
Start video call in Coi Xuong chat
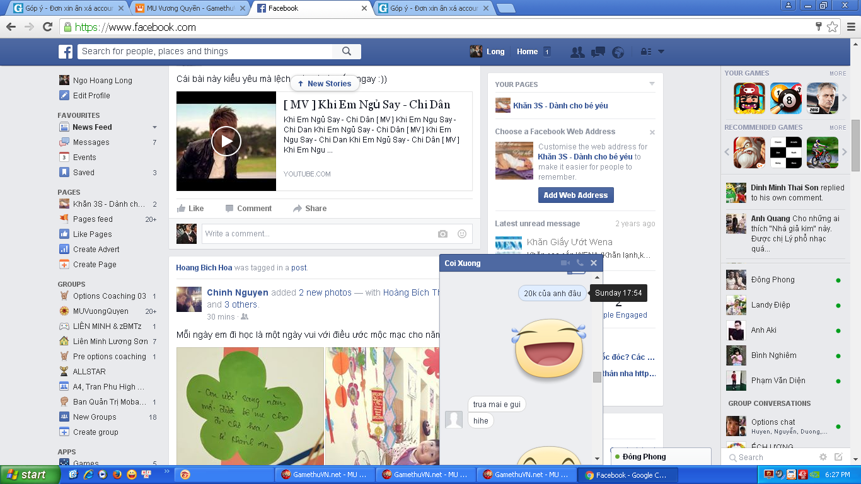pos(565,263)
